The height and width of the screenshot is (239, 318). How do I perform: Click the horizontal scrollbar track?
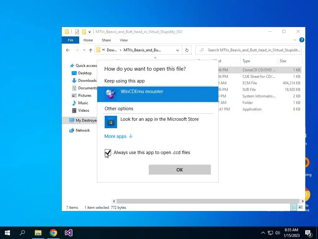(x=208, y=201)
